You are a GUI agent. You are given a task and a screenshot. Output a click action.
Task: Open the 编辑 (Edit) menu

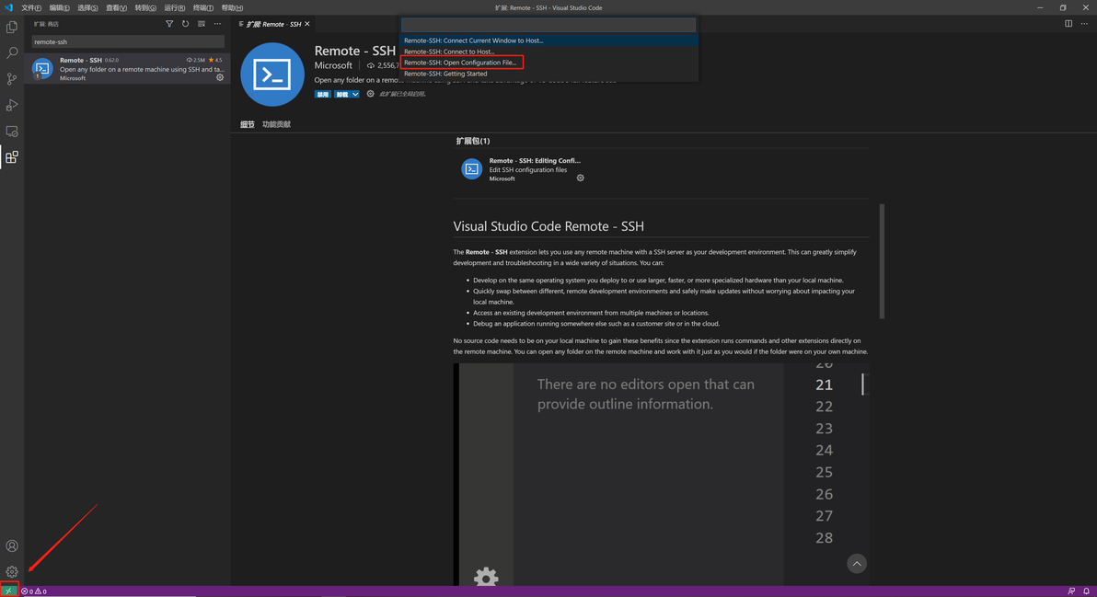(x=60, y=7)
